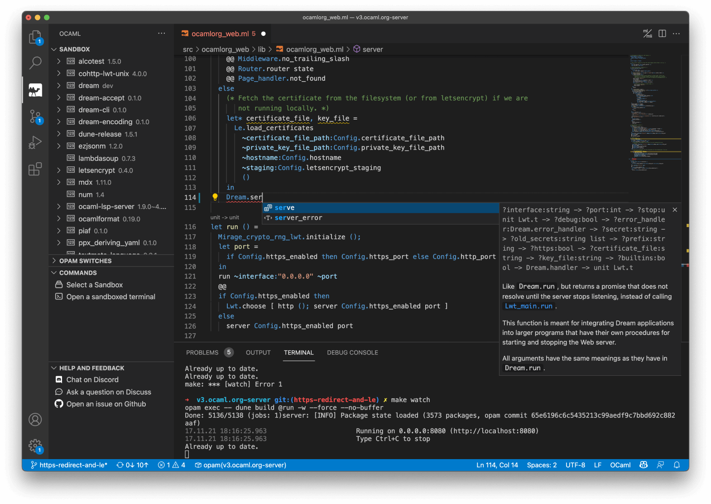Choose the serve completion suggestion
The height and width of the screenshot is (504, 711).
tap(380, 208)
